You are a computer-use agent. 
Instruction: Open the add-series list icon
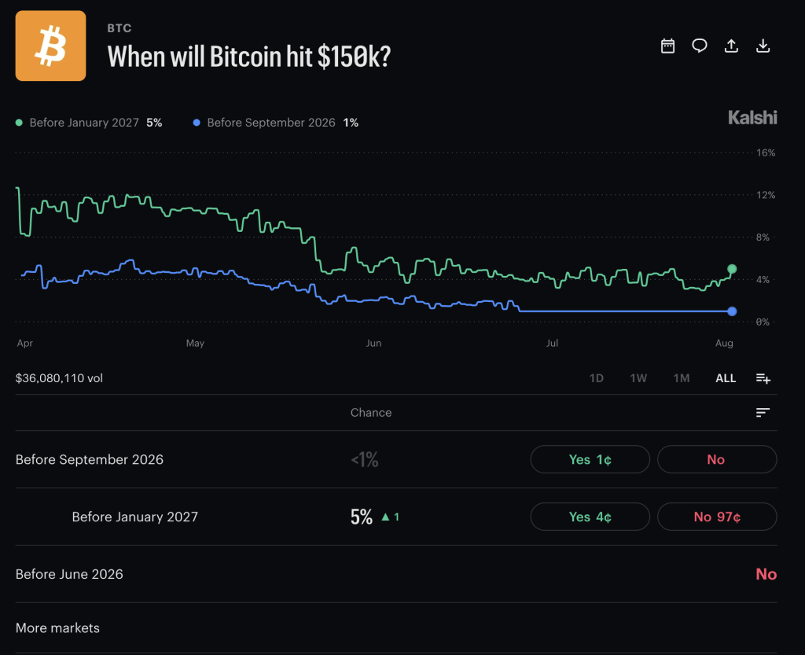[763, 378]
